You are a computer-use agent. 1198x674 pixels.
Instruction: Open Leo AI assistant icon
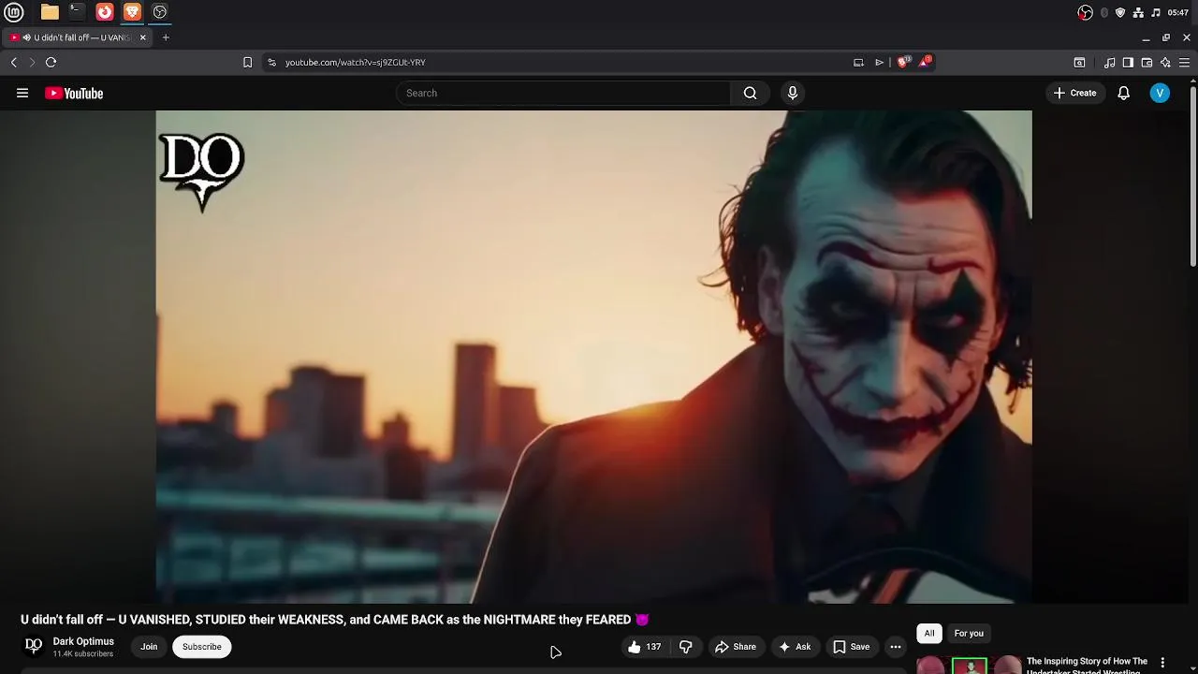(x=1165, y=62)
